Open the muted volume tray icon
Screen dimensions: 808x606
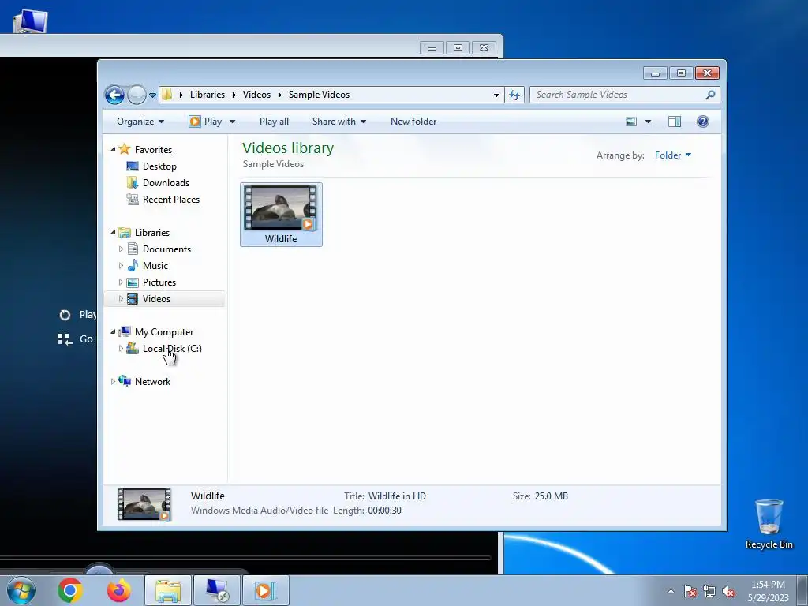pos(728,591)
